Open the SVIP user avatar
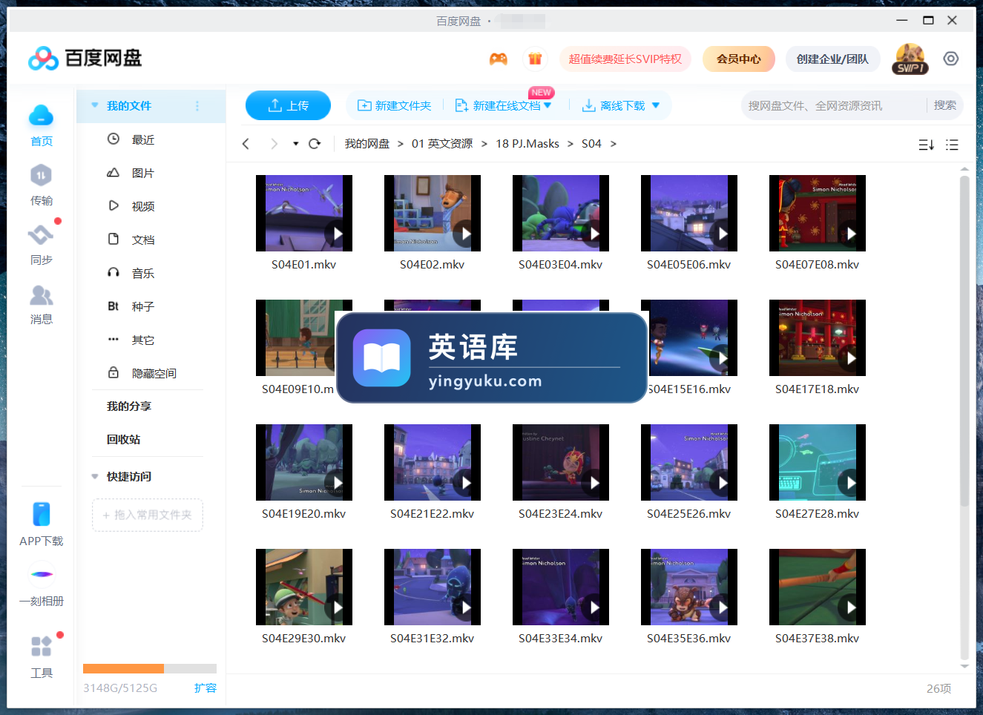 tap(910, 59)
